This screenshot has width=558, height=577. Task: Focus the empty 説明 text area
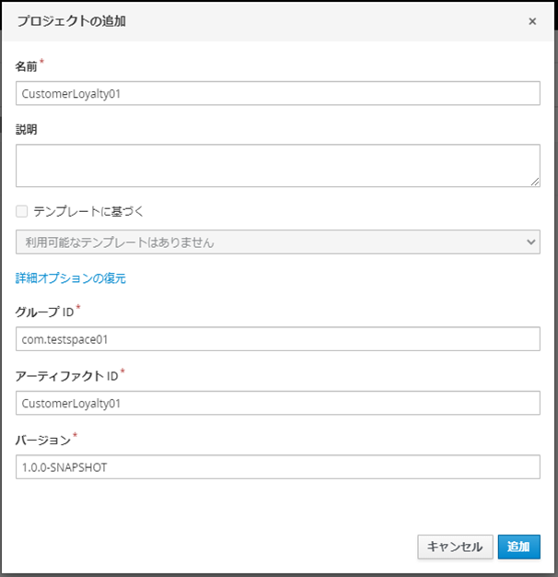point(277,165)
